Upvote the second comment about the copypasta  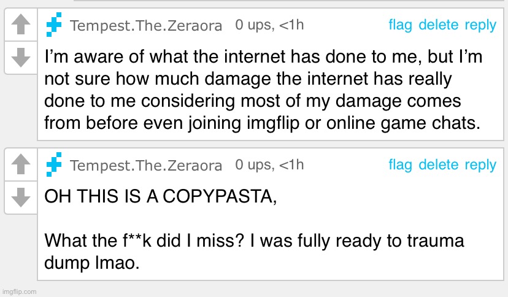click(x=21, y=164)
